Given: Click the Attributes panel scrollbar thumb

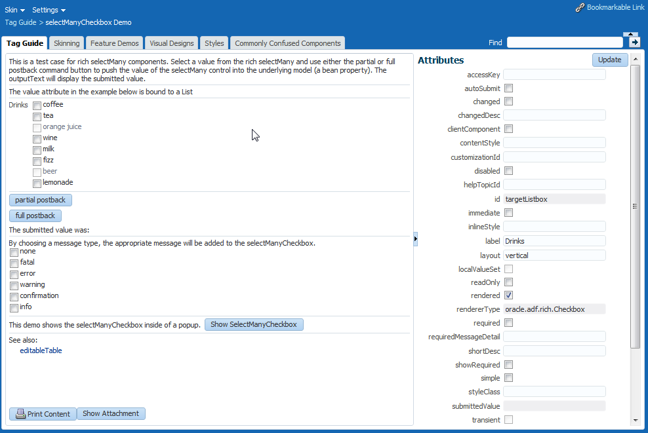Looking at the screenshot, I should (635, 206).
